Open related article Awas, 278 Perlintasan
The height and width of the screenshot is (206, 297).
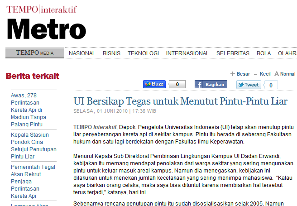coord(29,110)
